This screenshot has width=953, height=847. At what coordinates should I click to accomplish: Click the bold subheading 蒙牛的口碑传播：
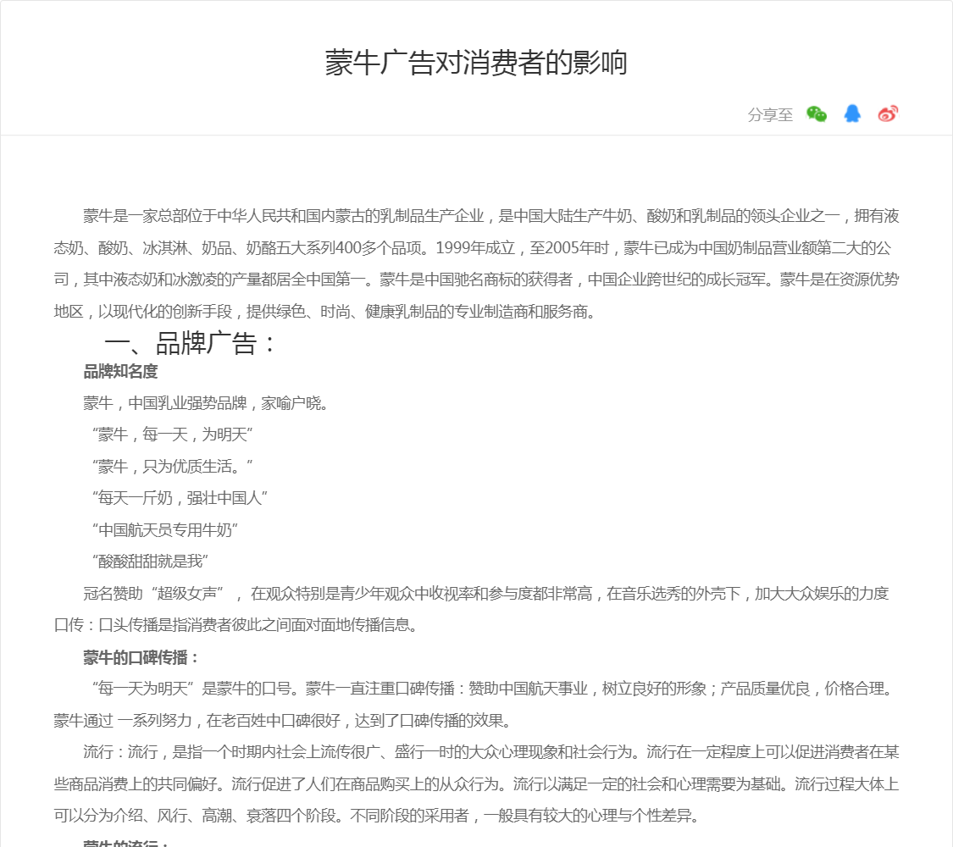141,656
